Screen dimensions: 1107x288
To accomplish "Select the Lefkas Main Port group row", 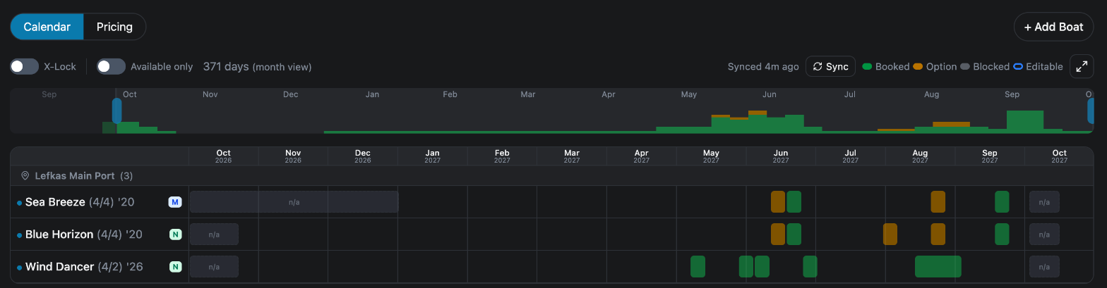I will tap(552, 176).
